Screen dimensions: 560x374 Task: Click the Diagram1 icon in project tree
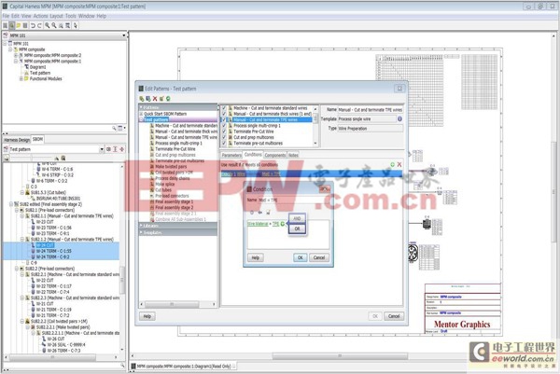tap(26, 67)
